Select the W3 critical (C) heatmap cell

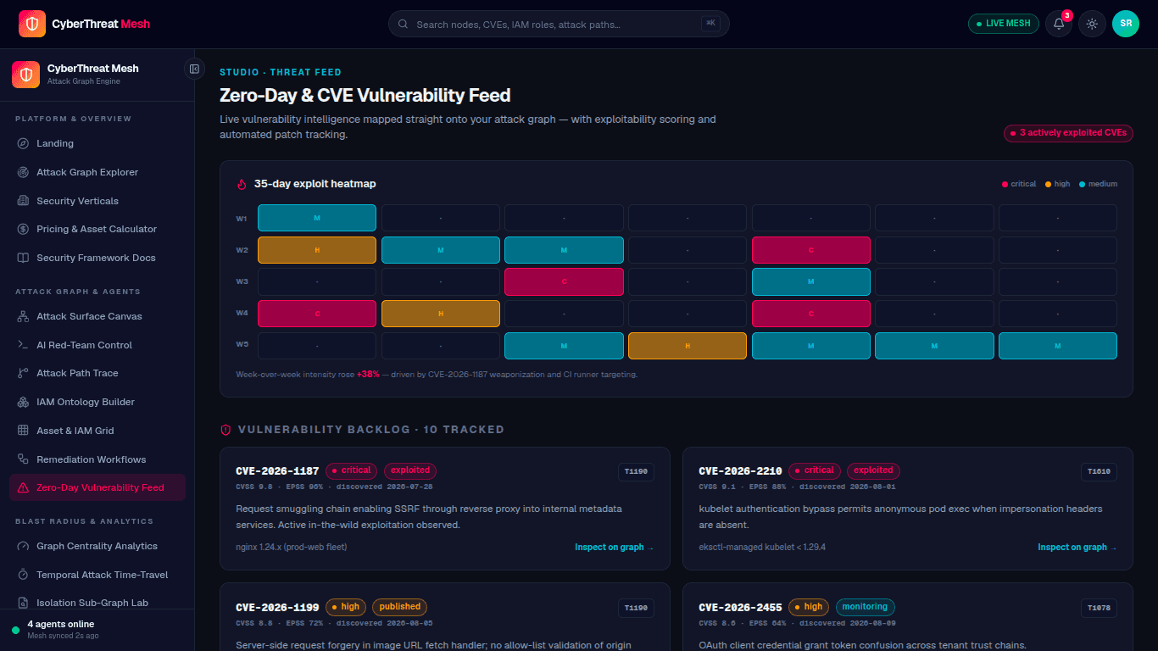[564, 281]
